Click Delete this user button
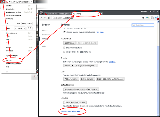The height and width of the screenshot is (117, 160). [x=87, y=79]
